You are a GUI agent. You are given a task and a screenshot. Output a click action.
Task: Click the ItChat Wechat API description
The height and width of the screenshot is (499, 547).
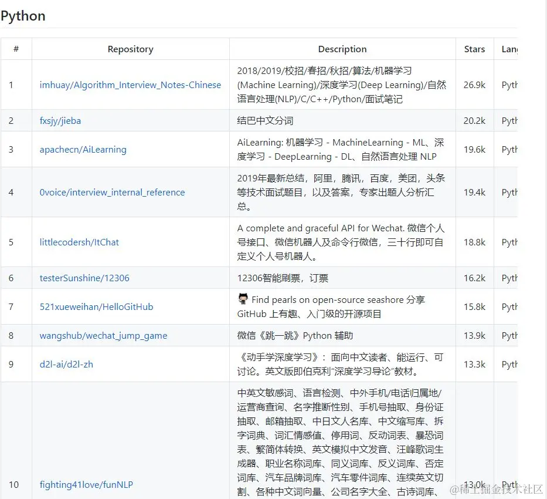click(x=341, y=242)
